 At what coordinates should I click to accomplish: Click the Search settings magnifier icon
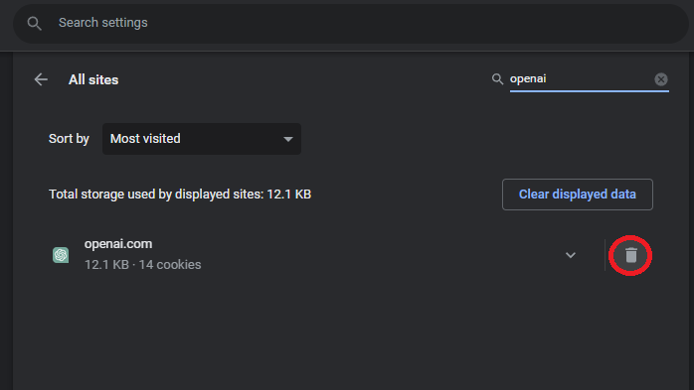pyautogui.click(x=34, y=23)
